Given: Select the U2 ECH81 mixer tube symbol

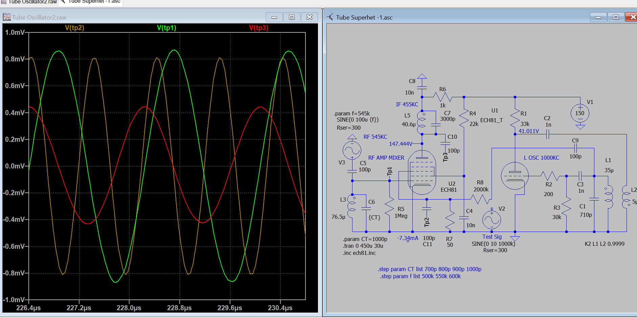Looking at the screenshot, I should [422, 173].
